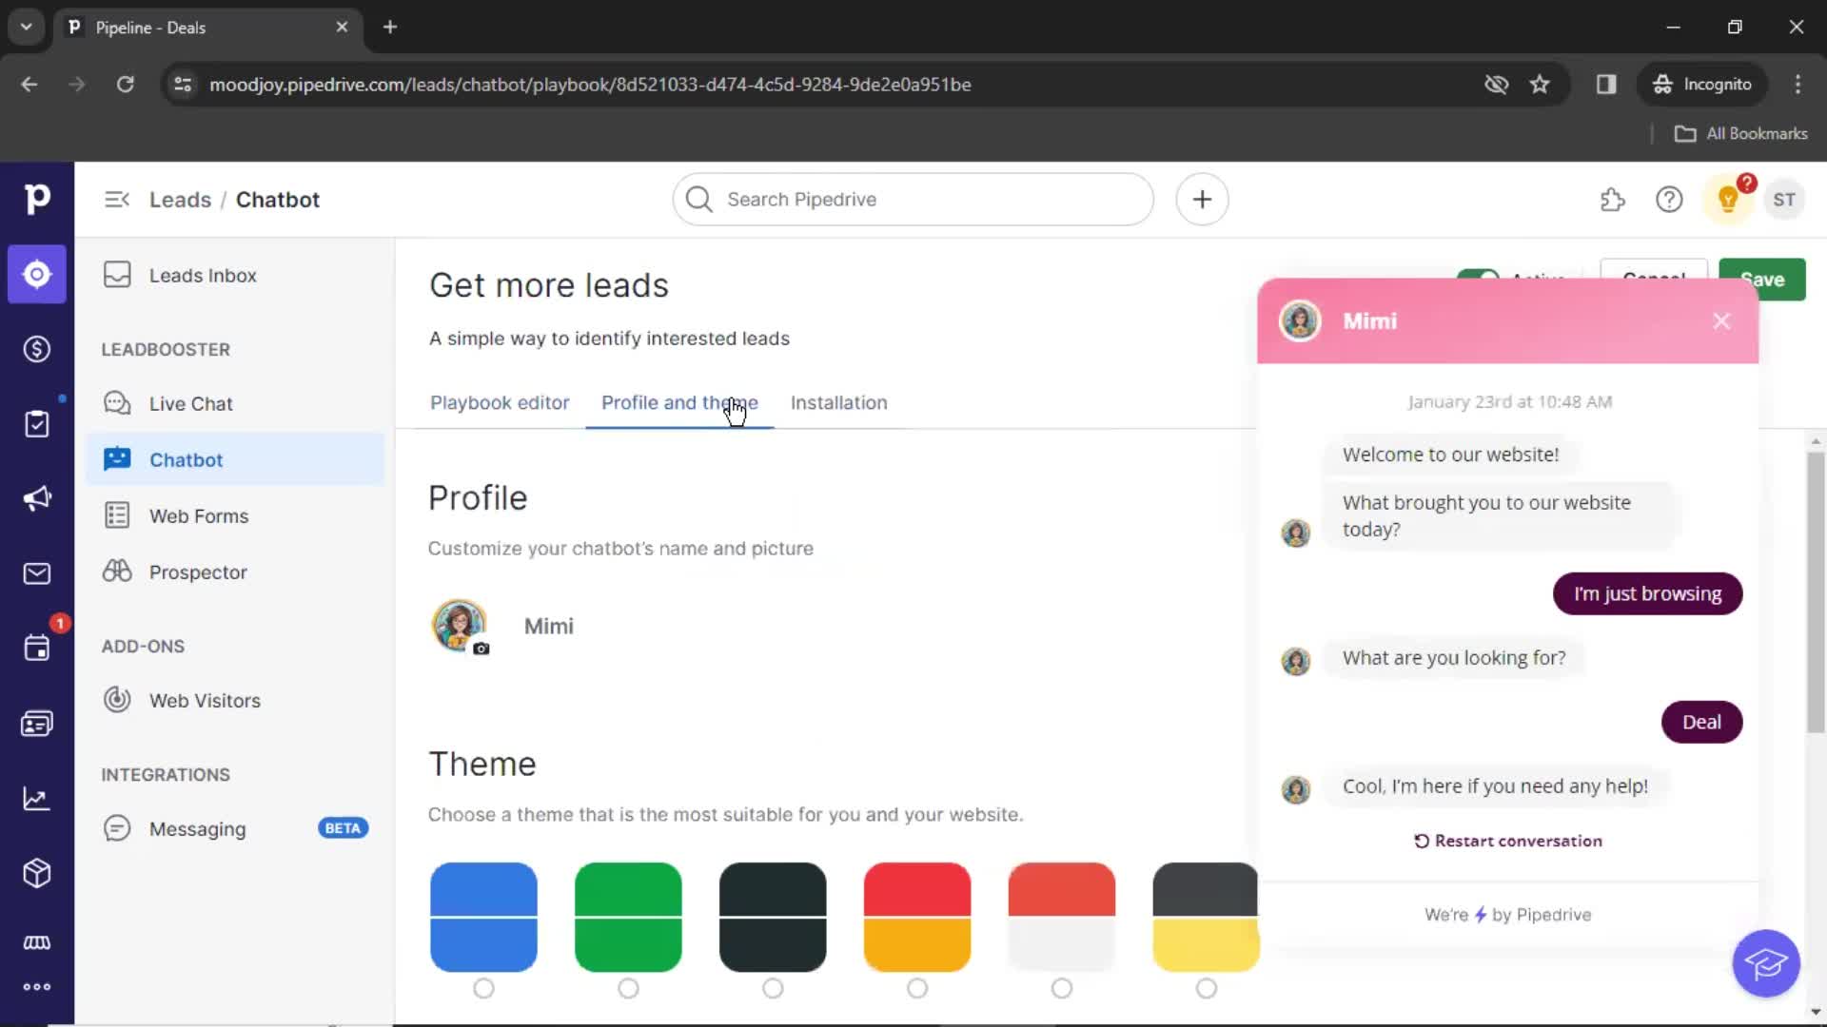Open Mail envelope icon in the left rail
Viewport: 1827px width, 1027px height.
(36, 573)
